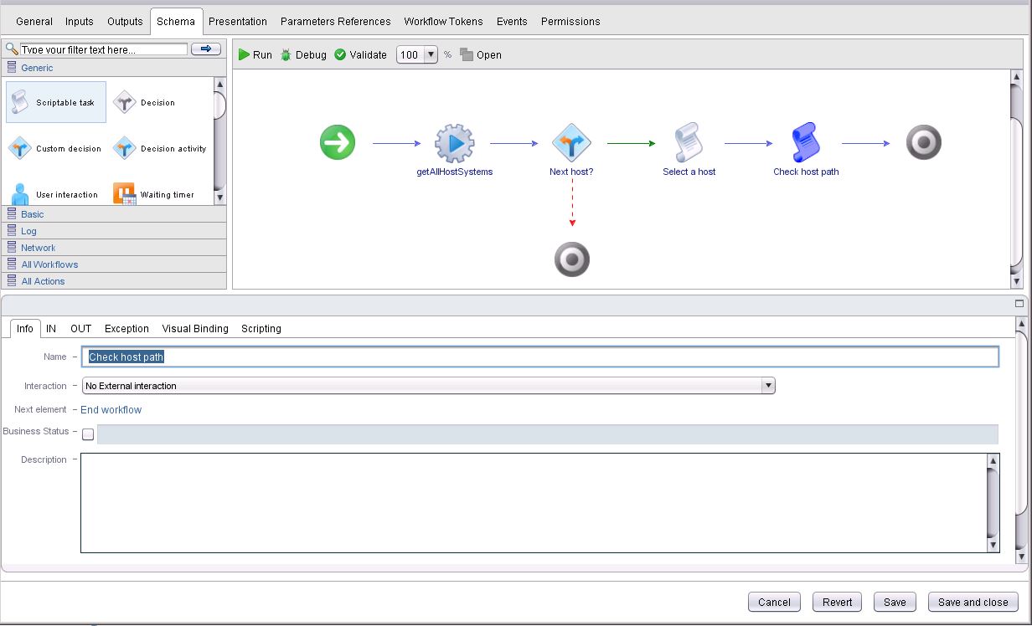Click the palette filter text field
This screenshot has height=626, width=1032.
(103, 49)
